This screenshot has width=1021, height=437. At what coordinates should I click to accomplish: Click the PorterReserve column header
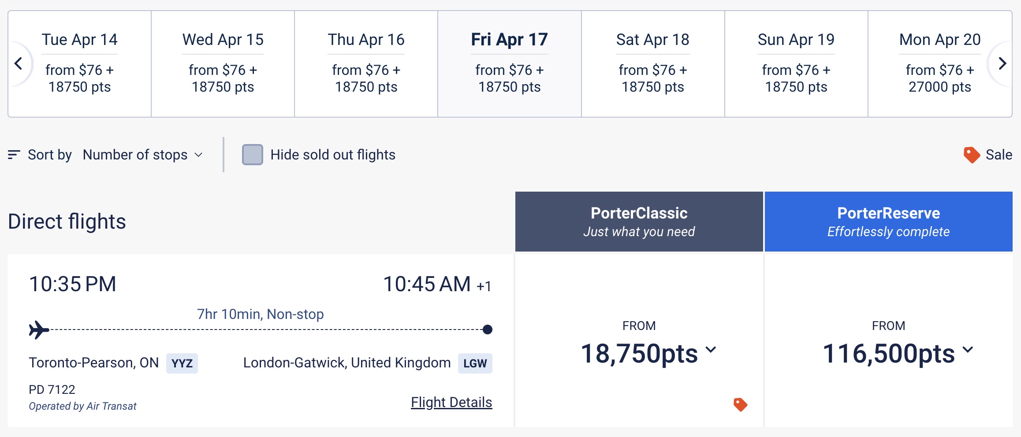point(888,222)
